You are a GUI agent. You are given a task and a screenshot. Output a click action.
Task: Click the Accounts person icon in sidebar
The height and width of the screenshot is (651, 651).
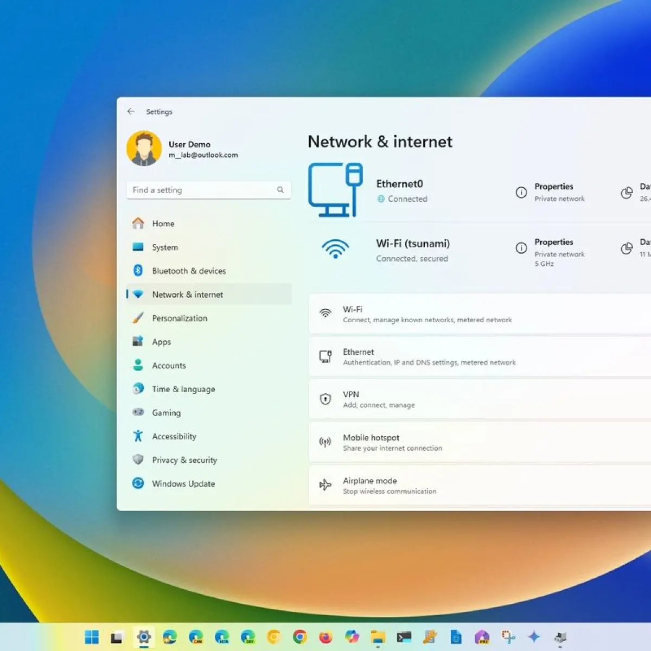pyautogui.click(x=138, y=365)
